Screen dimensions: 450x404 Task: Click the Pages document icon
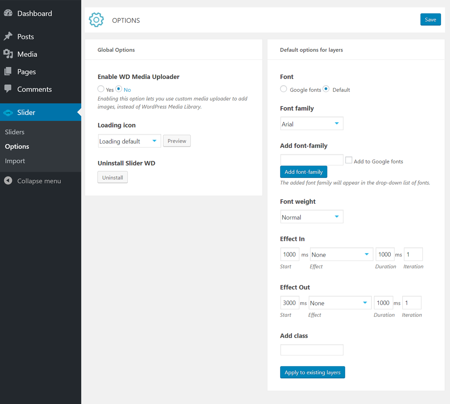click(x=8, y=72)
